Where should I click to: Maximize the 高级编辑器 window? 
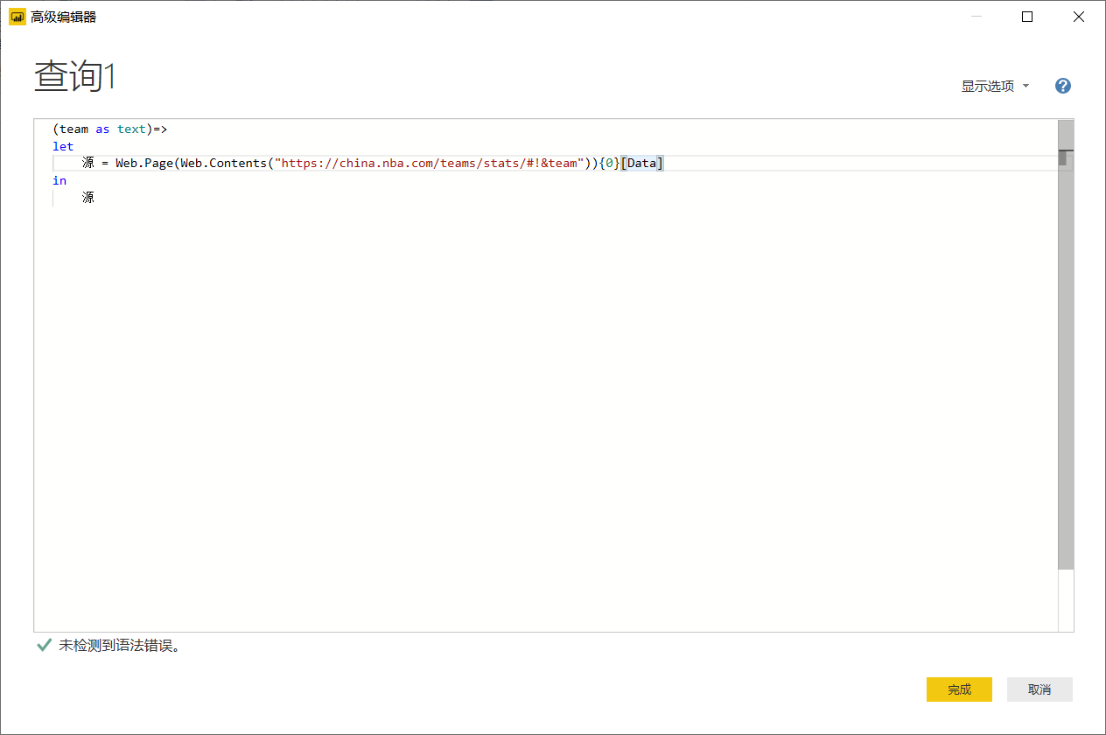coord(1027,17)
